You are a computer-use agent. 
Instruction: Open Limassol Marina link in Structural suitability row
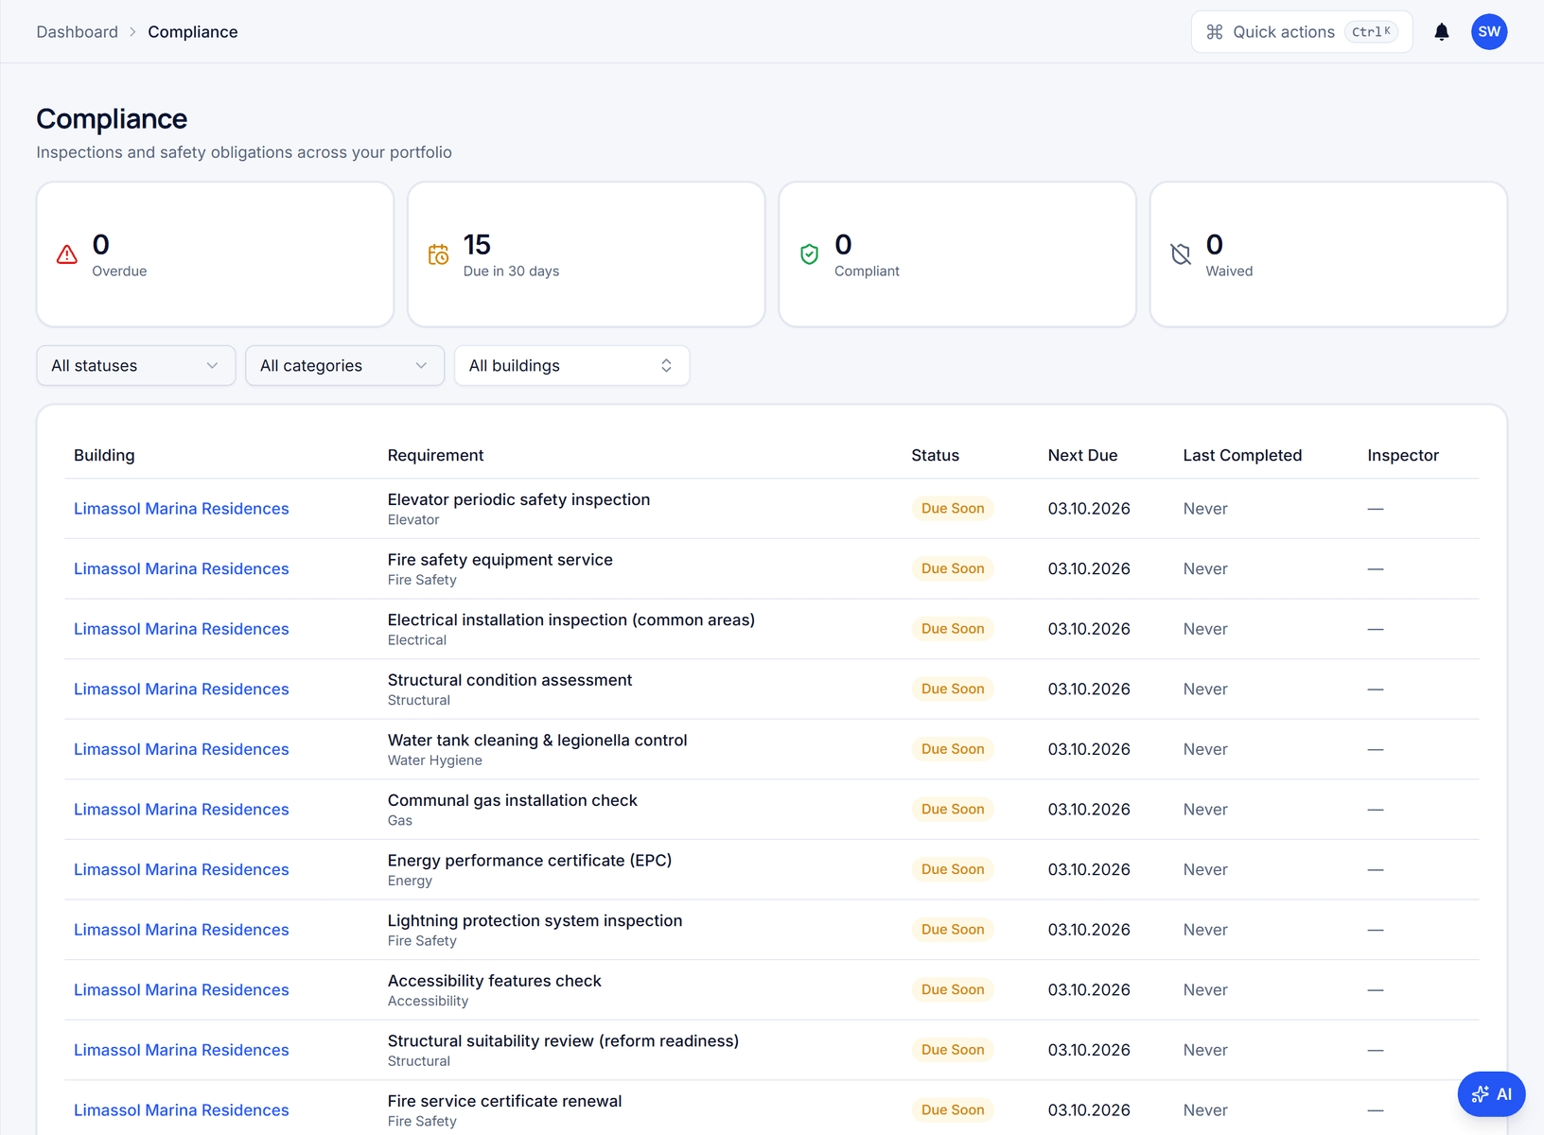[x=182, y=1050]
